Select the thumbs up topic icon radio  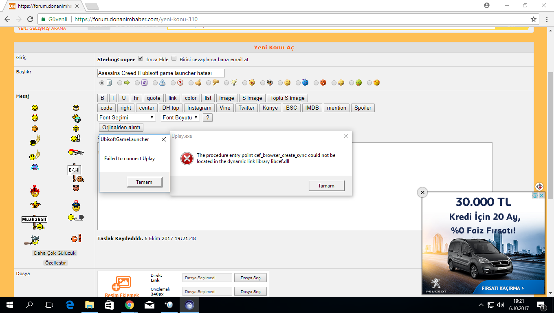[x=191, y=83]
